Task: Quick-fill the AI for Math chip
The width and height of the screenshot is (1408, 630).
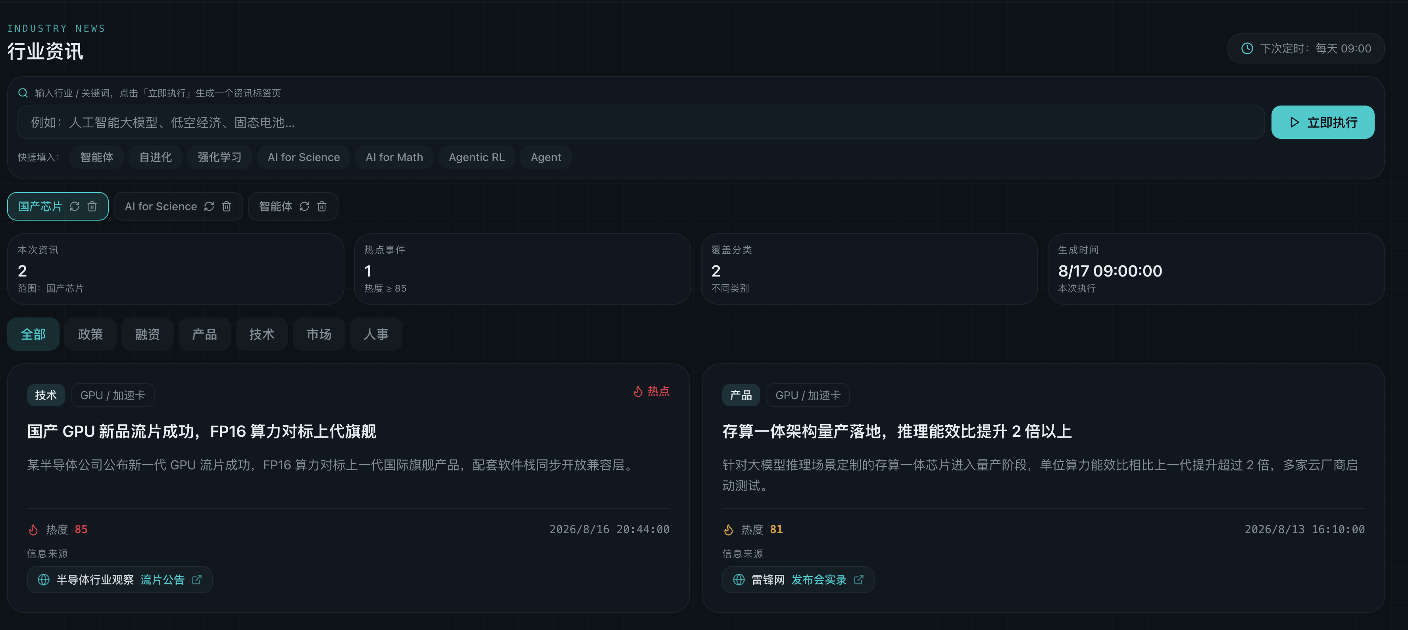Action: [394, 157]
